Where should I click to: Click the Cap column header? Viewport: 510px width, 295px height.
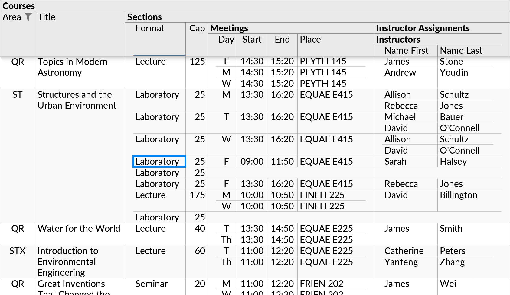196,28
